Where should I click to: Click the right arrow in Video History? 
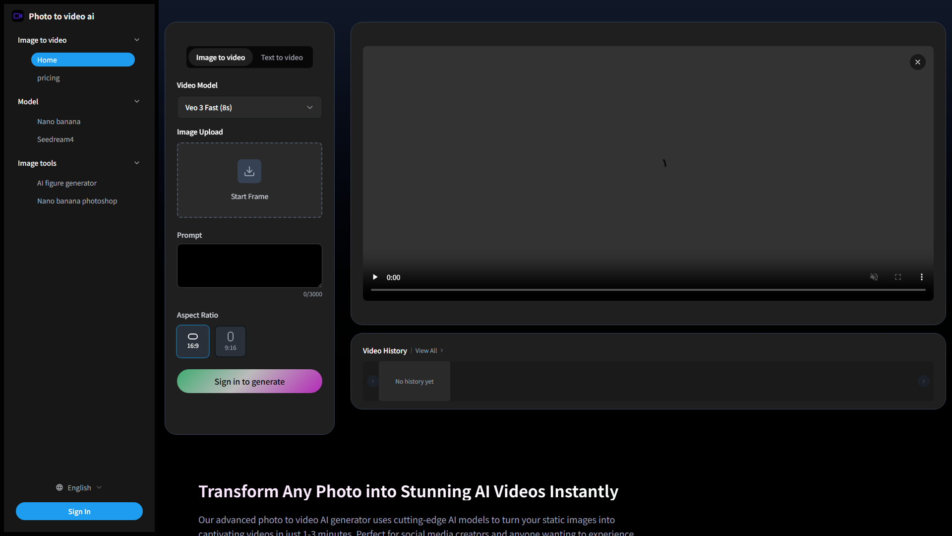tap(923, 381)
